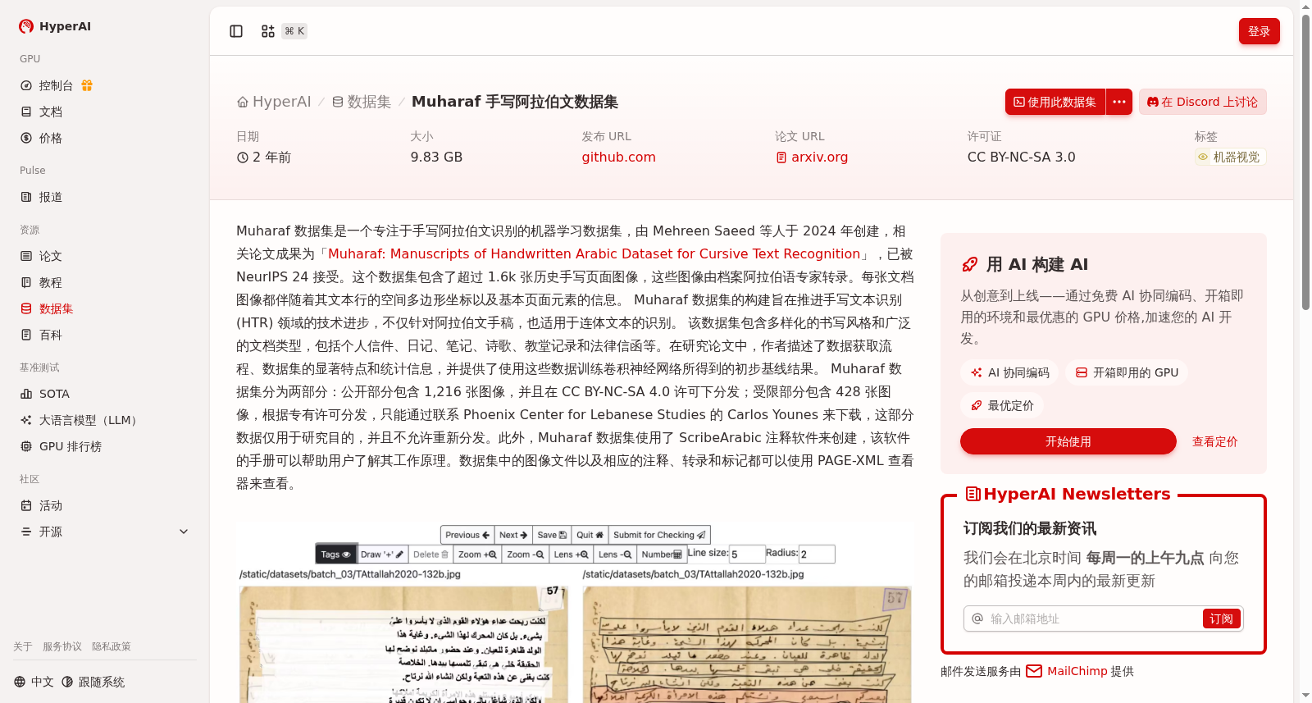Click the 登录 login button

point(1260,31)
